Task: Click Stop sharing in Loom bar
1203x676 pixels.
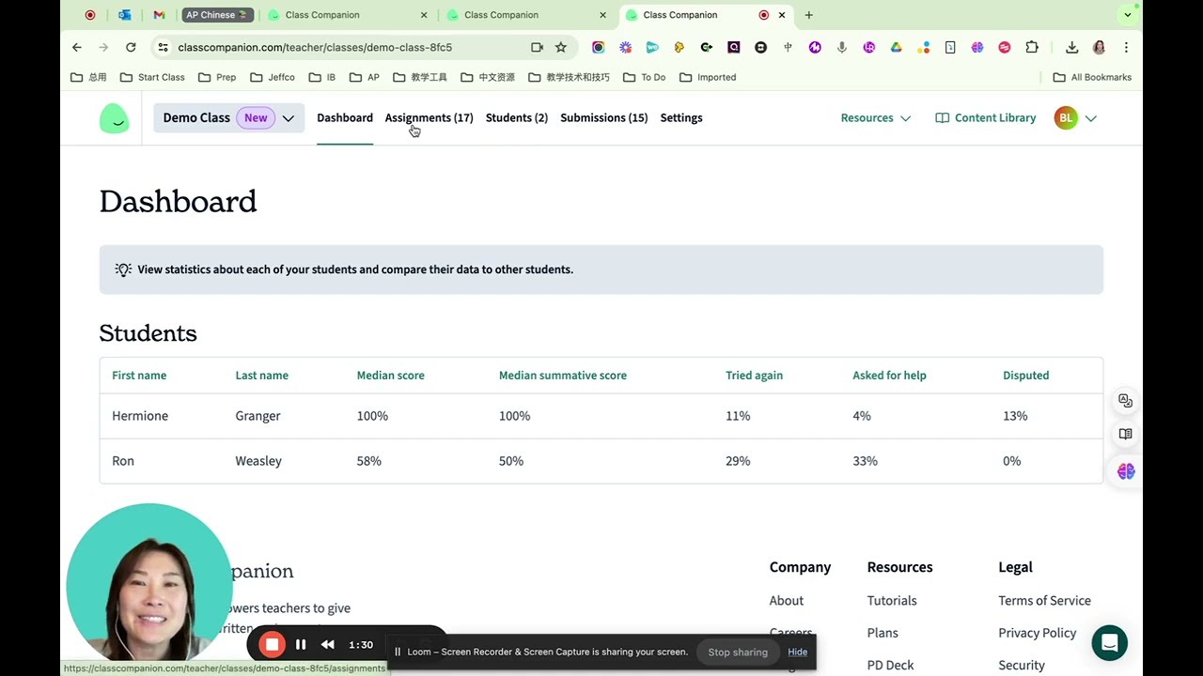Action: point(738,652)
